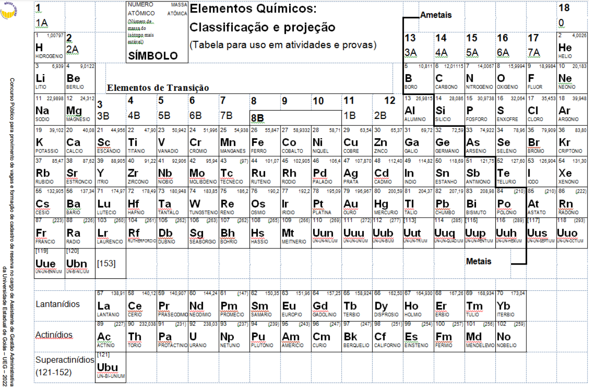Click the Cobre (Cu) element cell

coord(357,141)
